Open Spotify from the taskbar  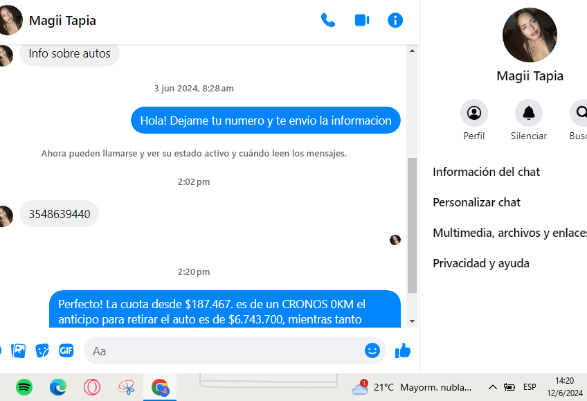coord(24,387)
